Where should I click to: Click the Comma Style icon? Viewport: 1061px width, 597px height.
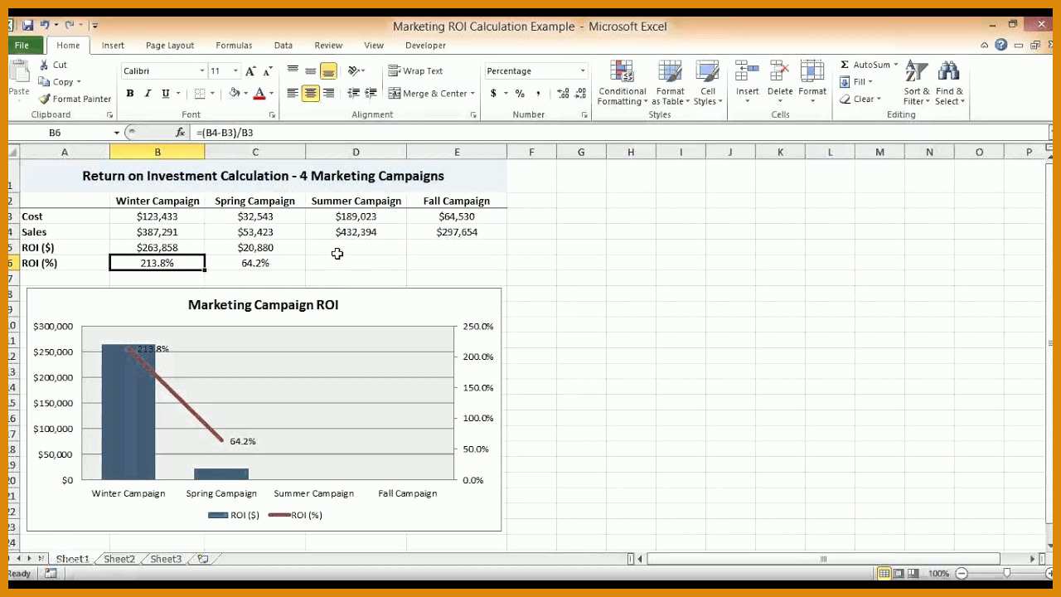click(538, 94)
